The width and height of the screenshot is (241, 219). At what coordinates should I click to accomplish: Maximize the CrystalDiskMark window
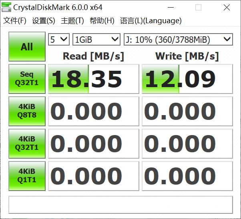199,8
